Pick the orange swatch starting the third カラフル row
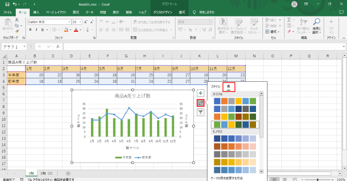Screen dimensions: 347x181 tap(217, 117)
